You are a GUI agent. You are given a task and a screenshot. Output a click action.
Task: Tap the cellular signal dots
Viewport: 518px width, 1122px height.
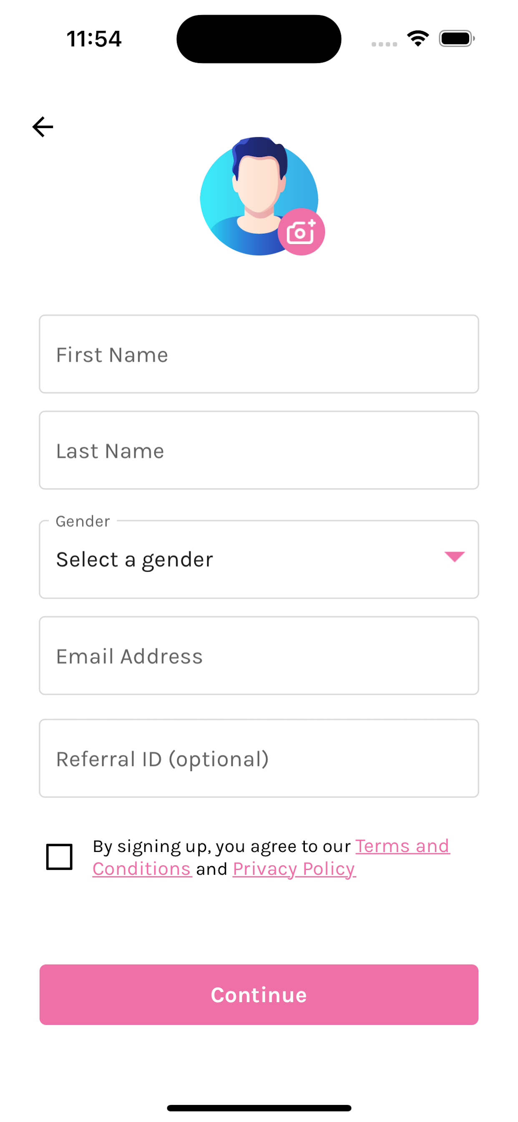(384, 43)
